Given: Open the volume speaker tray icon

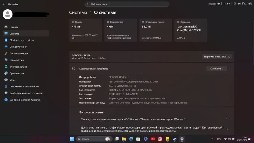Looking at the screenshot, I should click(229, 139).
